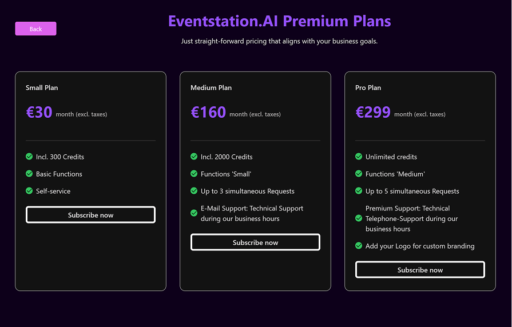Click the check icon next to Incl. 2000 Credits
This screenshot has height=327, width=512.
tap(194, 157)
